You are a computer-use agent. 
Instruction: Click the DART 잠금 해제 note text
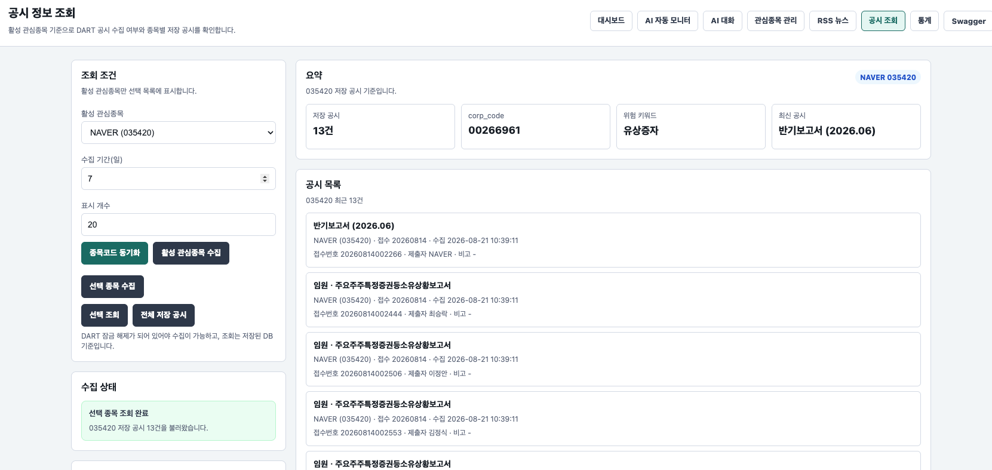tap(177, 341)
